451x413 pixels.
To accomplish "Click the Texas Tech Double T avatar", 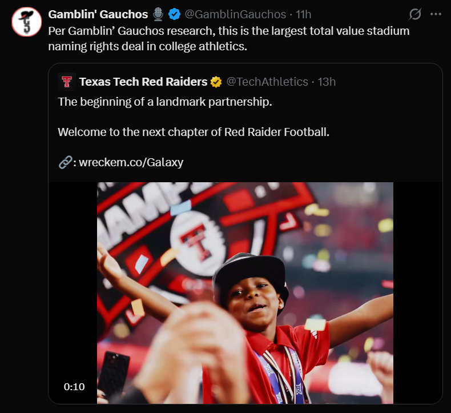I will point(67,82).
